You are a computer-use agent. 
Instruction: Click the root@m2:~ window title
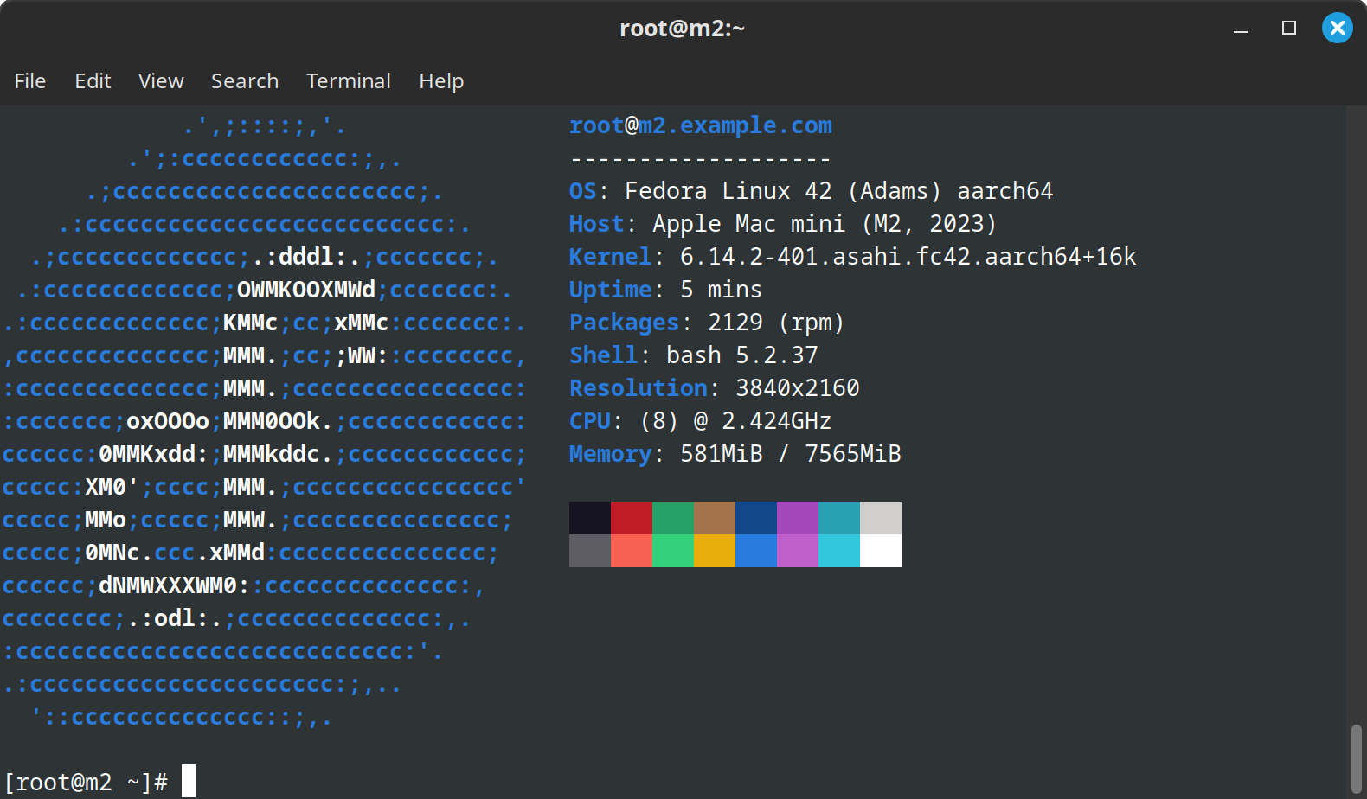[x=683, y=29]
